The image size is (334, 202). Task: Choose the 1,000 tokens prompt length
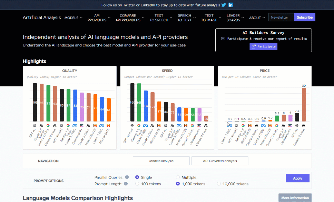[x=178, y=184]
